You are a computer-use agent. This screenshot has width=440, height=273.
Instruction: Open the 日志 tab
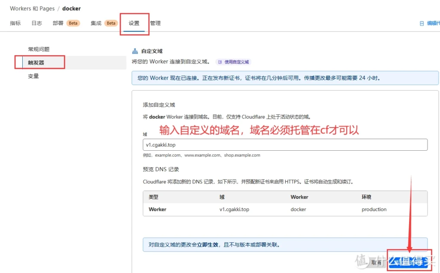(37, 23)
